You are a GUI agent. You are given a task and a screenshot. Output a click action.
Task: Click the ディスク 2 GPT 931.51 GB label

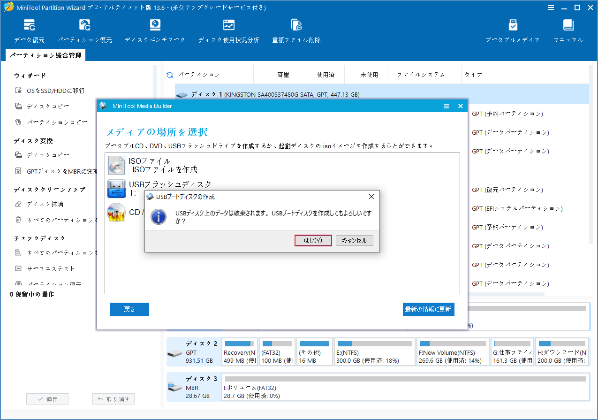[201, 352]
